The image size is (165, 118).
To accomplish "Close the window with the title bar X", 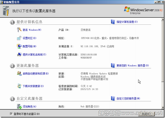I will (162, 2).
